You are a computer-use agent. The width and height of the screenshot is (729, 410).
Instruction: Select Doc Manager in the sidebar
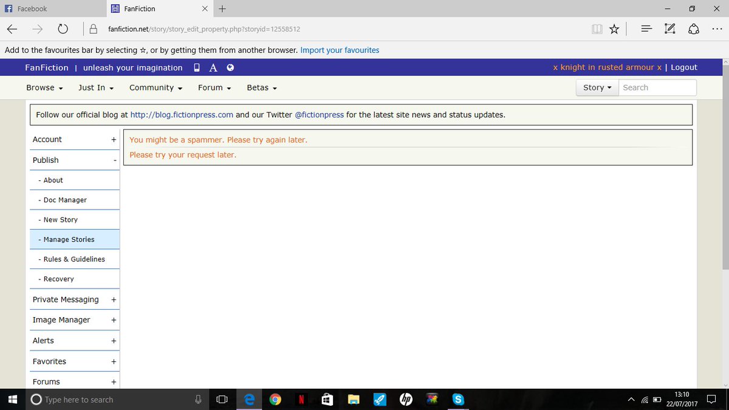click(65, 200)
